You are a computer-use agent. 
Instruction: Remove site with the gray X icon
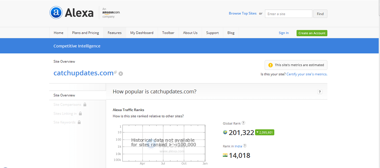[x=121, y=73]
